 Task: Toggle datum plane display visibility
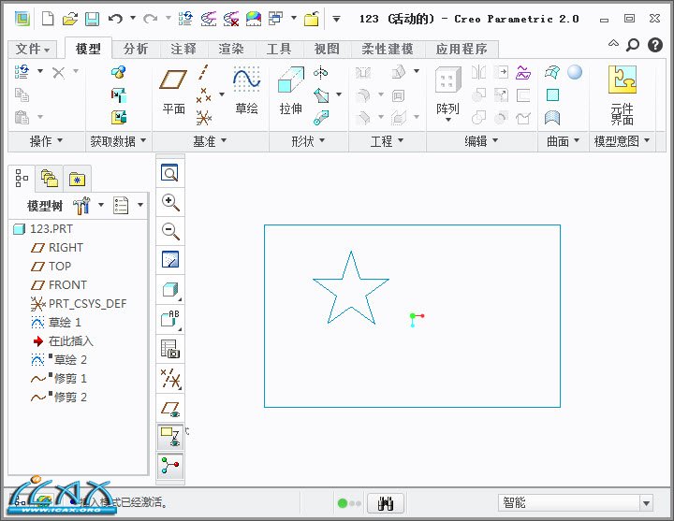pos(169,408)
